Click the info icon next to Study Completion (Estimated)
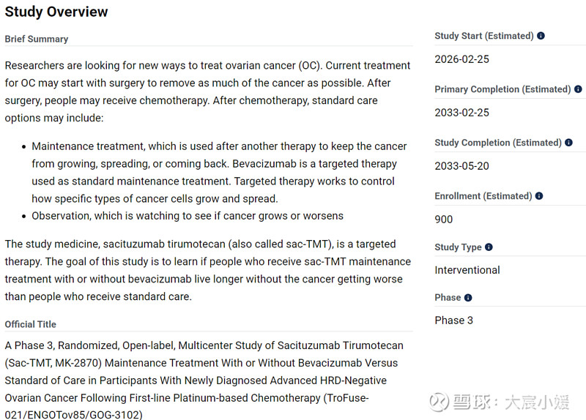 point(568,143)
